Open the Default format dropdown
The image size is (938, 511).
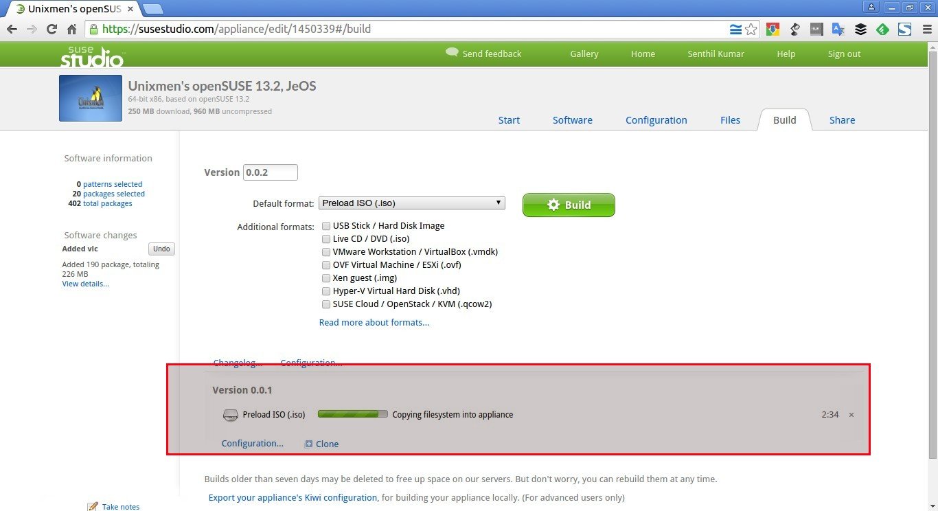pyautogui.click(x=412, y=203)
